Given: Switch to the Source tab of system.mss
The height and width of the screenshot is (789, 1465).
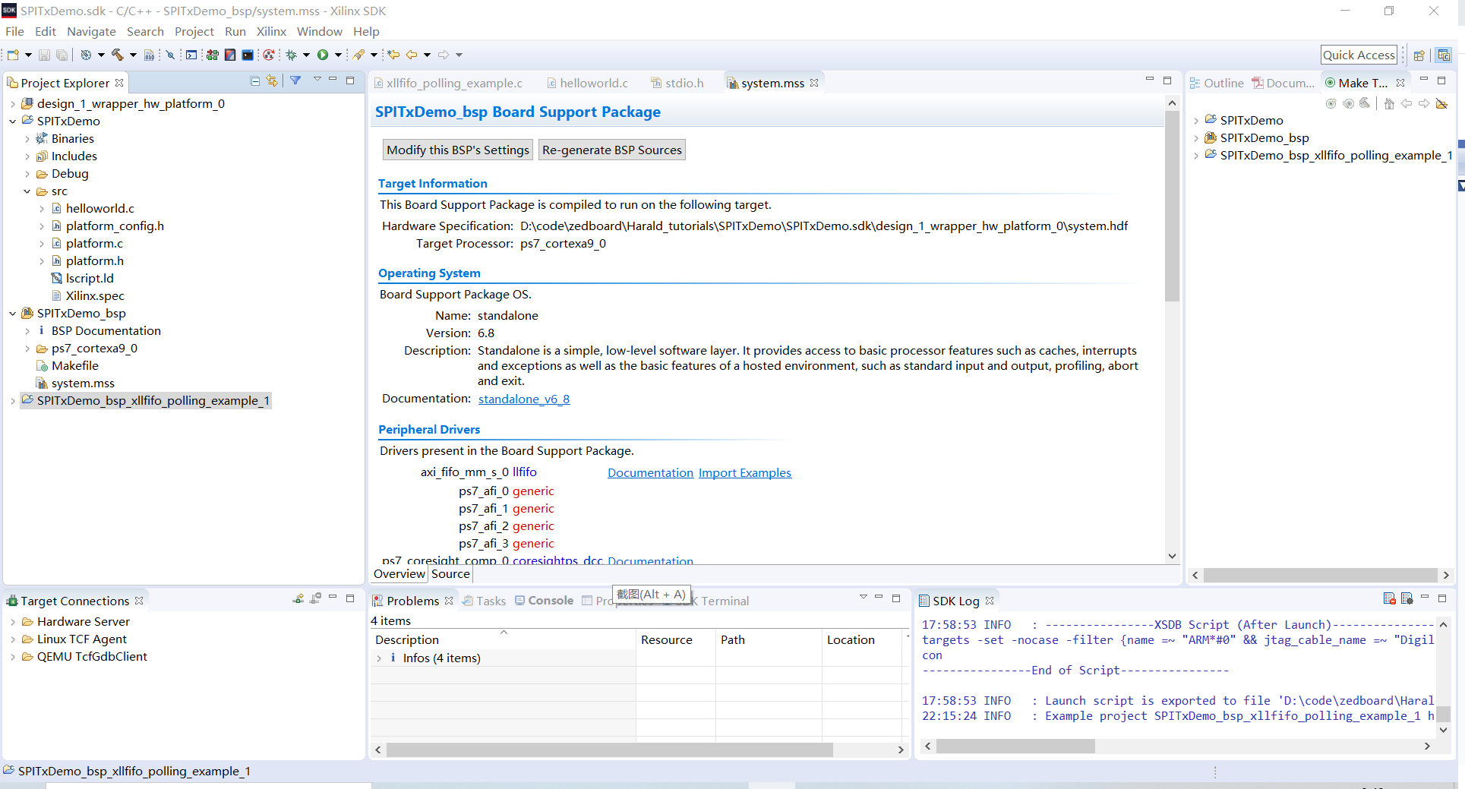Looking at the screenshot, I should (450, 574).
